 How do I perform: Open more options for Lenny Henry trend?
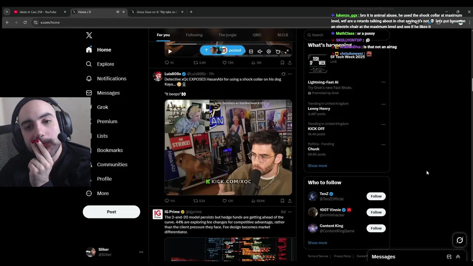tap(383, 104)
